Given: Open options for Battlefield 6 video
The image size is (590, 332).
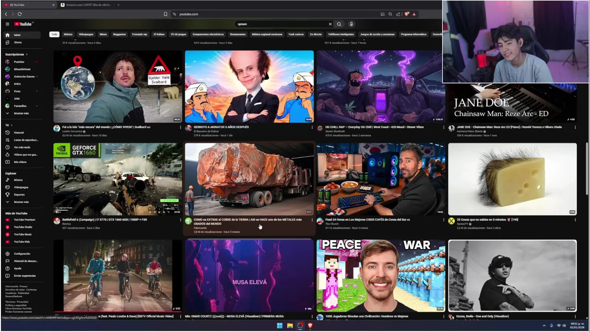Looking at the screenshot, I should (x=180, y=220).
